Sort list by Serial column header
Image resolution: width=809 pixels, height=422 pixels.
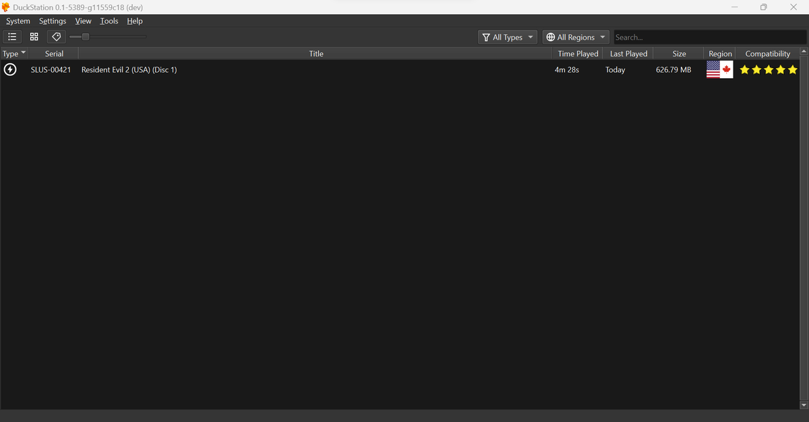click(x=54, y=54)
